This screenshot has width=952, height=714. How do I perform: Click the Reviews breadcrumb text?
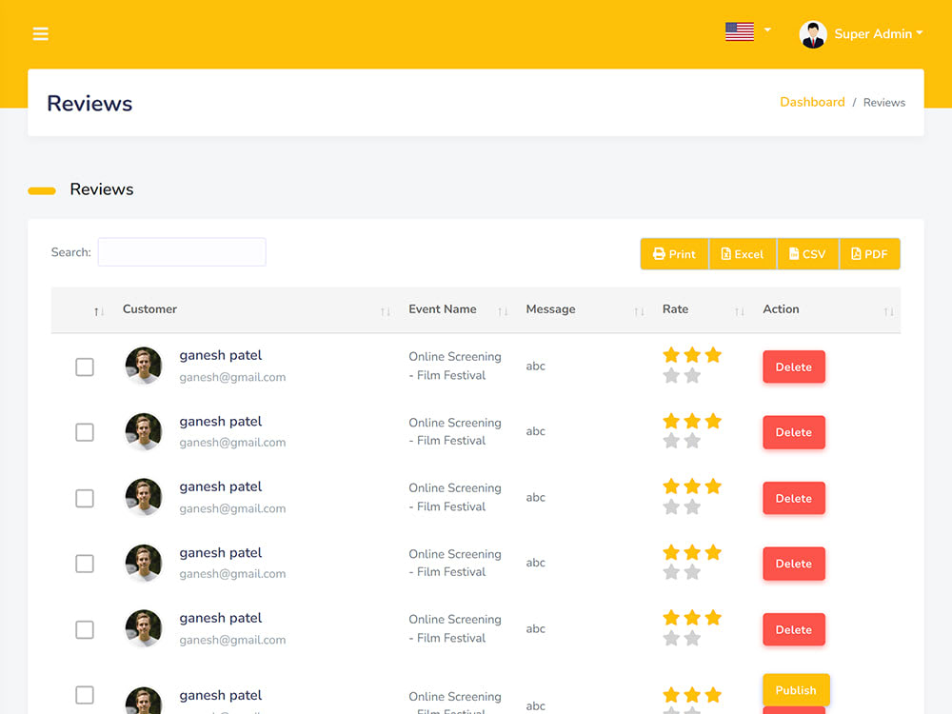click(884, 103)
